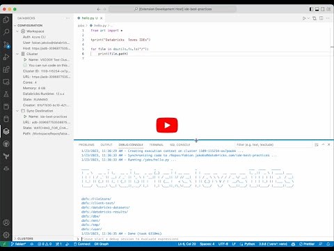The width and height of the screenshot is (334, 251).
Task: Open the run button dropdown arrow
Action: coord(308,18)
